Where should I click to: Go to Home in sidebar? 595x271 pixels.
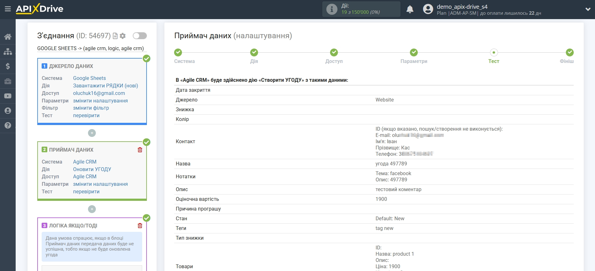click(x=8, y=37)
